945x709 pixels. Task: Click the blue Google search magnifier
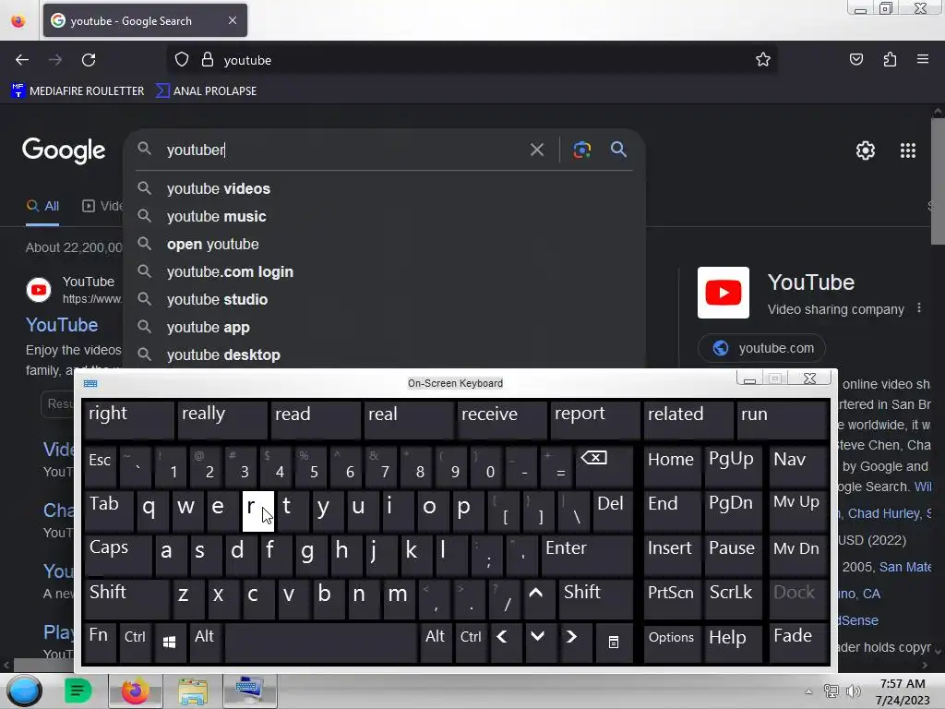click(618, 149)
